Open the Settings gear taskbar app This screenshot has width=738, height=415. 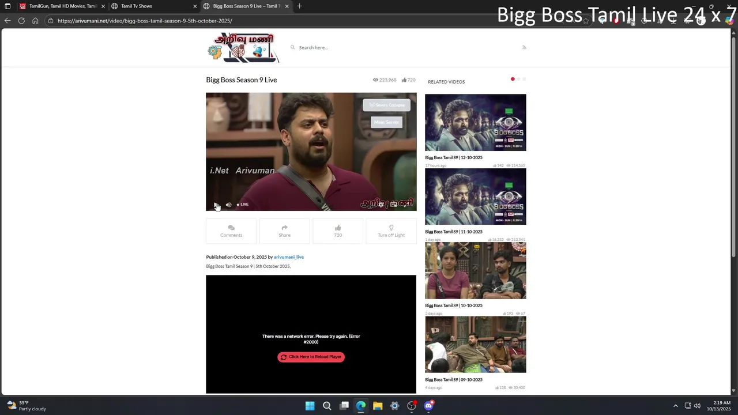tap(394, 406)
